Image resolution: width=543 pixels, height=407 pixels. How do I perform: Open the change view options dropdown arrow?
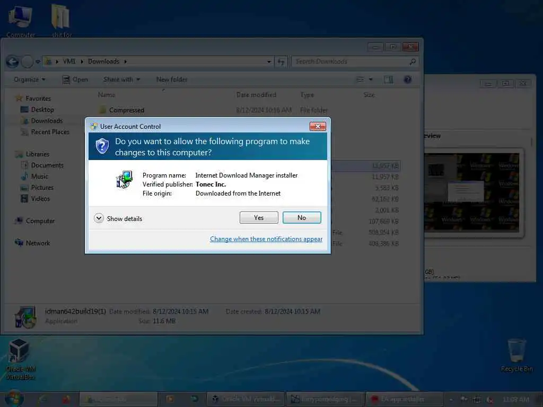click(x=371, y=79)
